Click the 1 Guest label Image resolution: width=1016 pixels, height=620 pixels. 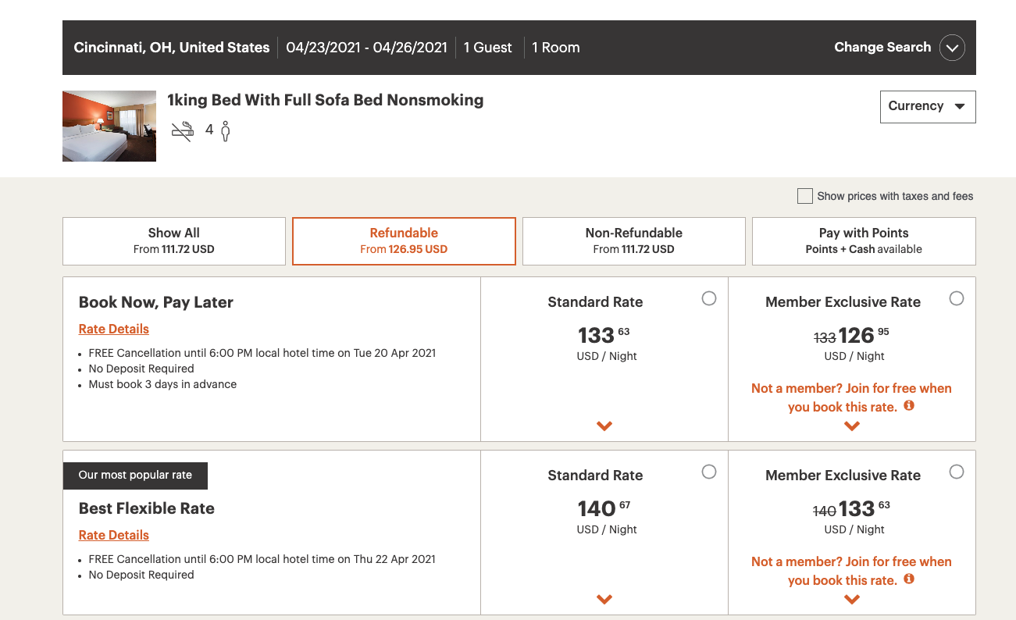[x=488, y=48]
